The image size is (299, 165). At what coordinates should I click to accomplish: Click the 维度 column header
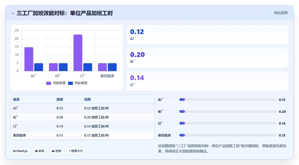pyautogui.click(x=16, y=100)
